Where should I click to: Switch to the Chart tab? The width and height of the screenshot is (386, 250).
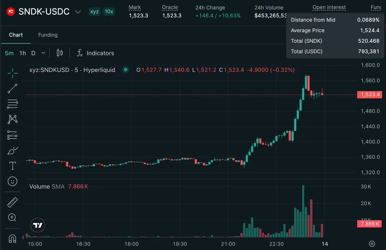(16, 35)
